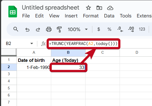Open the Google Sheets home icon
Viewport: 152px width, 106px height.
[x=13, y=12]
